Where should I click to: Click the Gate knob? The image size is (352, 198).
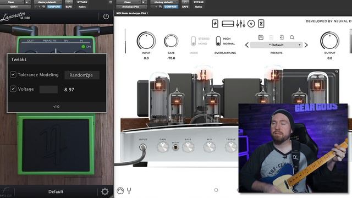pos(171,41)
